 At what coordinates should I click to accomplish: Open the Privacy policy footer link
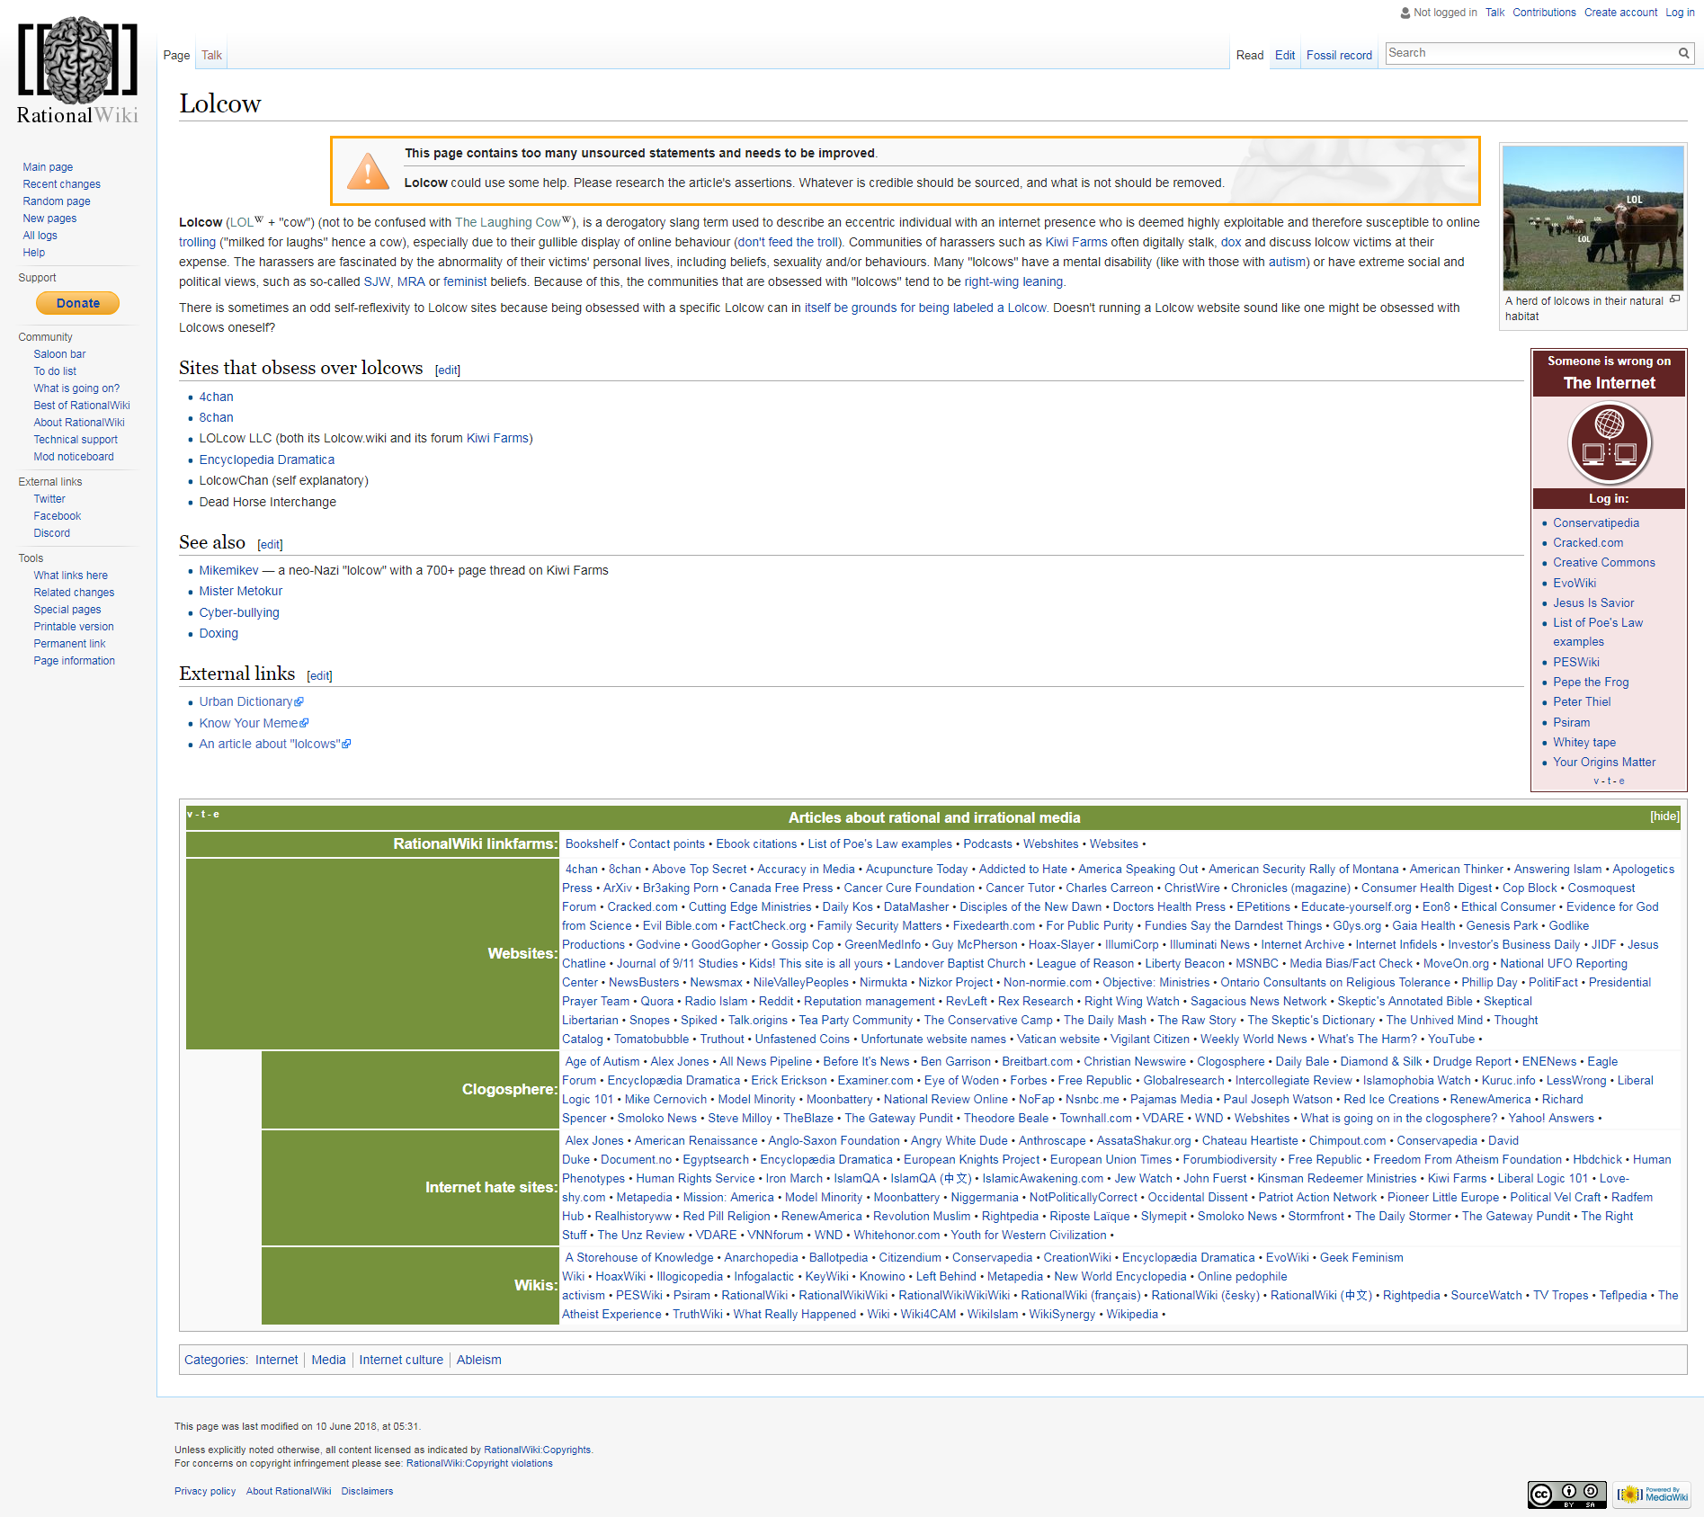tap(205, 1491)
